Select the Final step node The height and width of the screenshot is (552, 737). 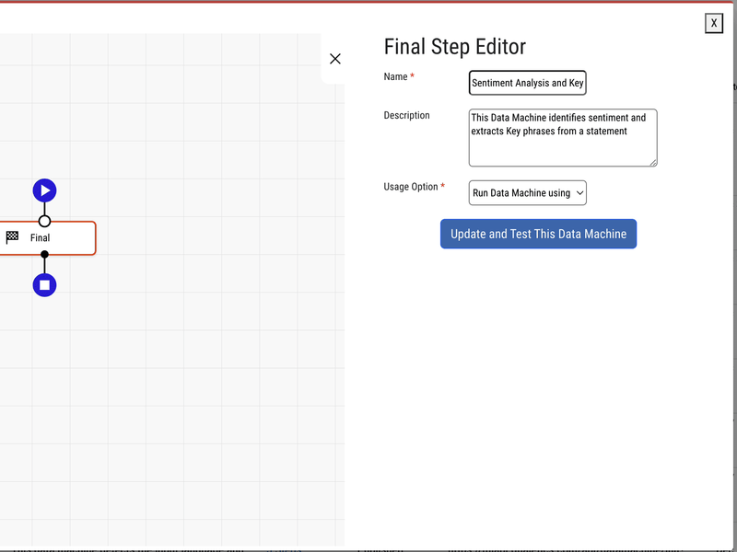pos(64,237)
